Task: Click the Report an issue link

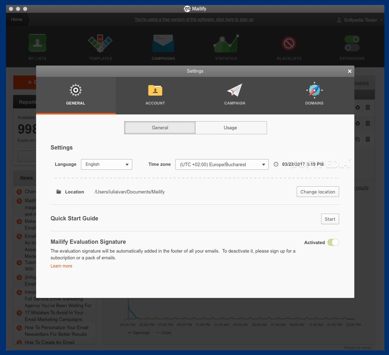Action: (x=359, y=348)
